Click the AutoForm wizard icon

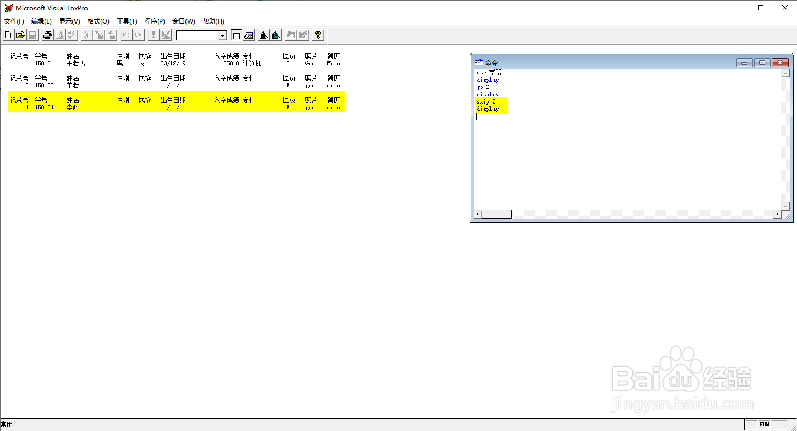pyautogui.click(x=291, y=35)
